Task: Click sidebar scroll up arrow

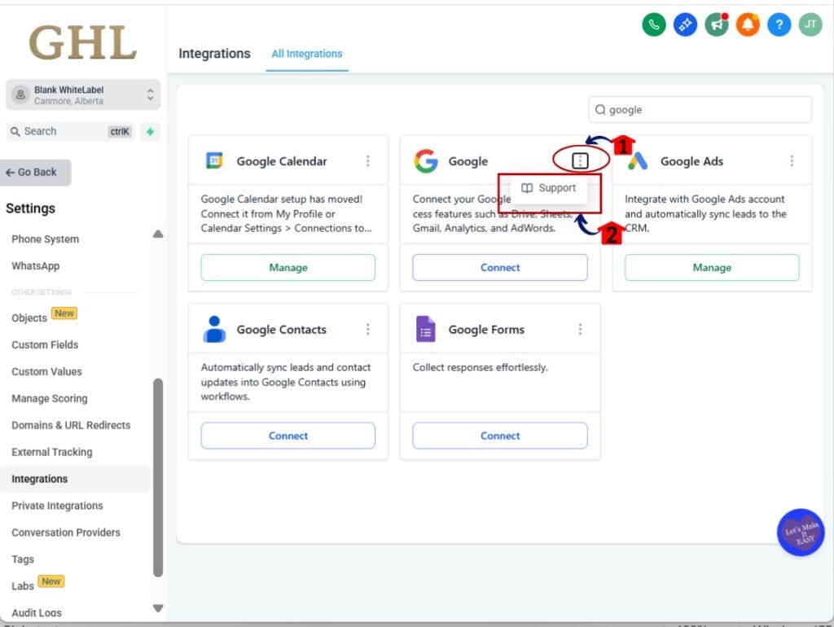Action: pyautogui.click(x=158, y=234)
